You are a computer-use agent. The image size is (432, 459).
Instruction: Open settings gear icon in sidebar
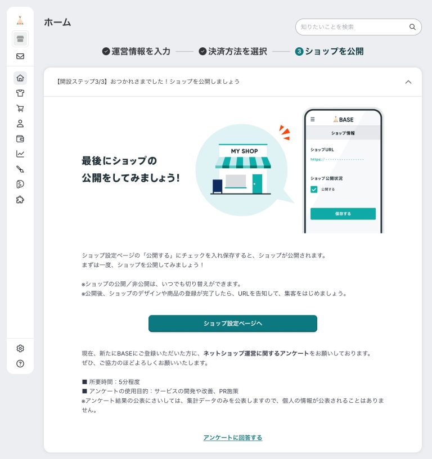[x=20, y=349]
